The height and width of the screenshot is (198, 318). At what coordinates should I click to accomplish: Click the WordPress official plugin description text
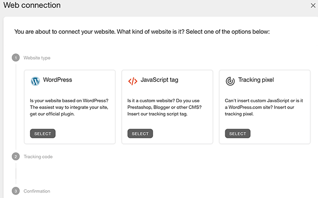[68, 107]
